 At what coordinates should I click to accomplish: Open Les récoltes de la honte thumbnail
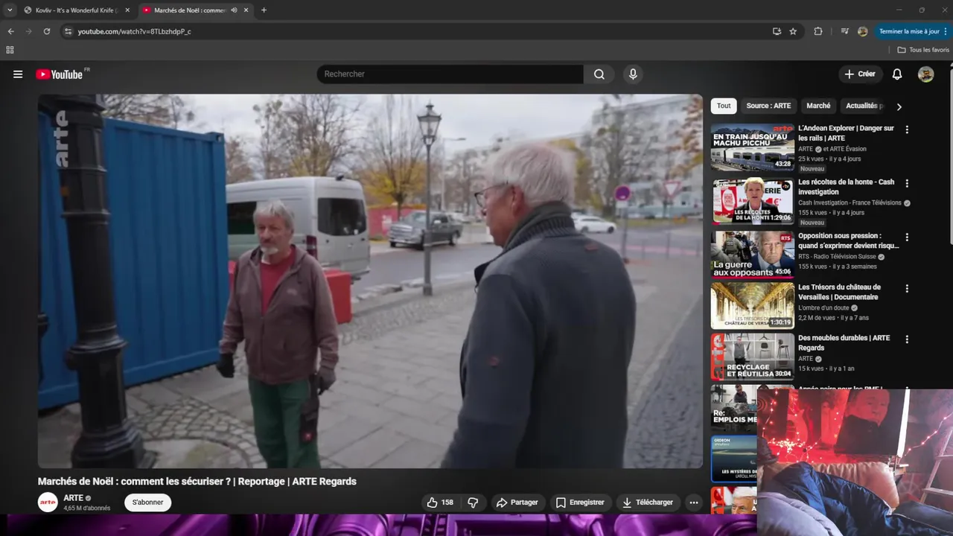[x=752, y=201]
